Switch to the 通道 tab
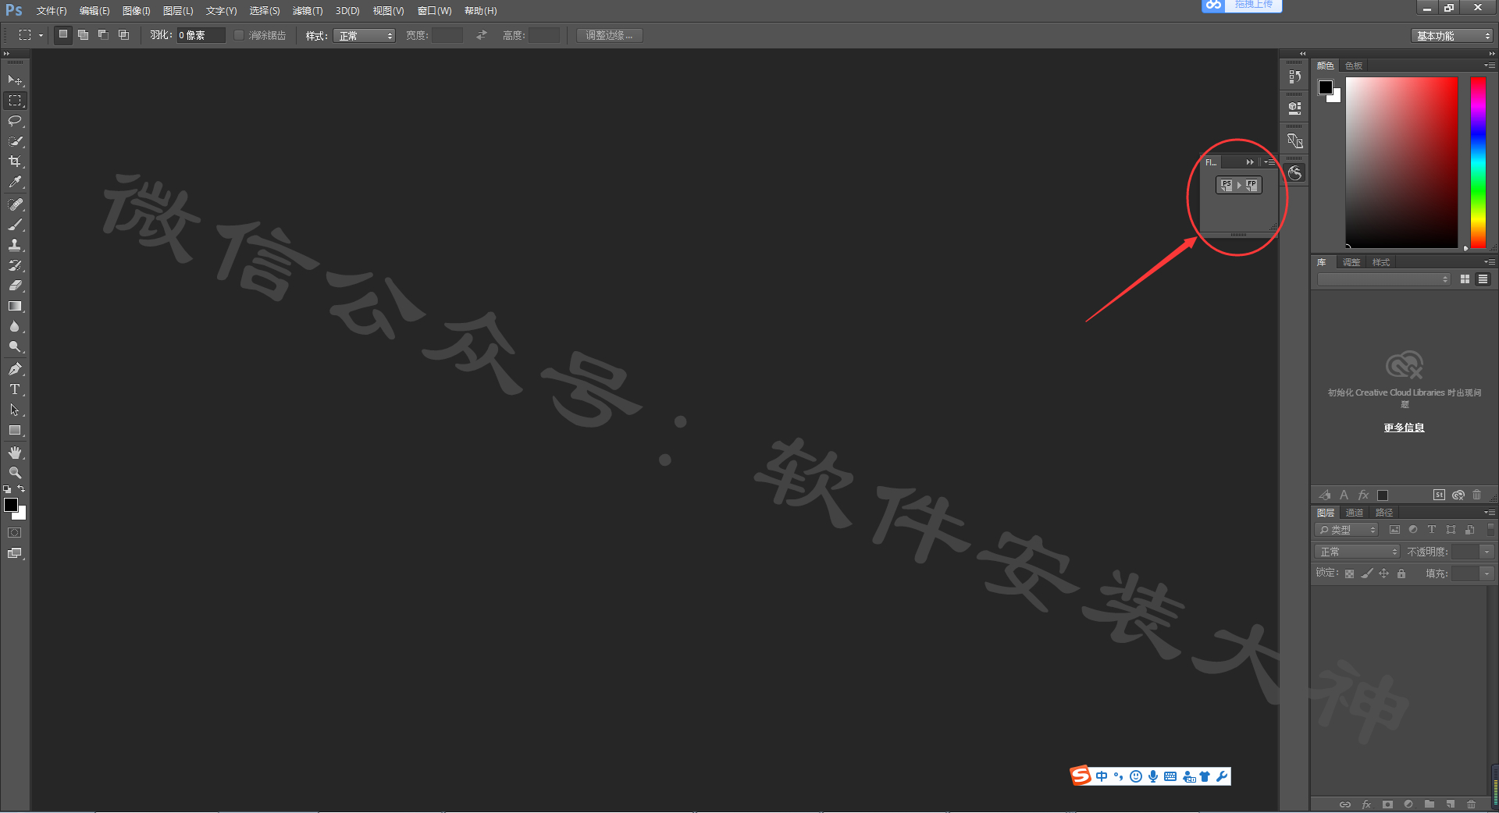This screenshot has height=813, width=1499. 1355,513
